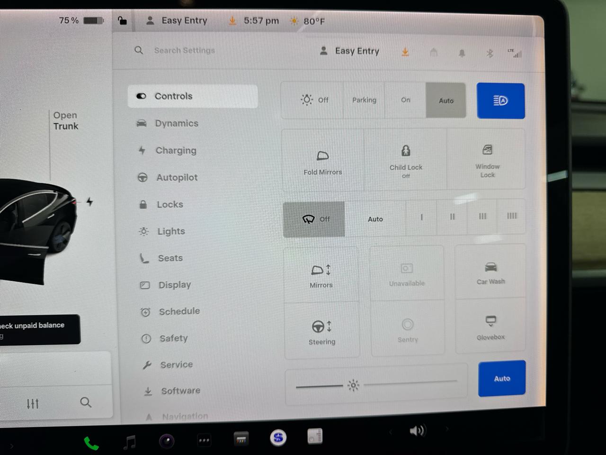
Task: Open the Charging settings section
Action: [176, 150]
